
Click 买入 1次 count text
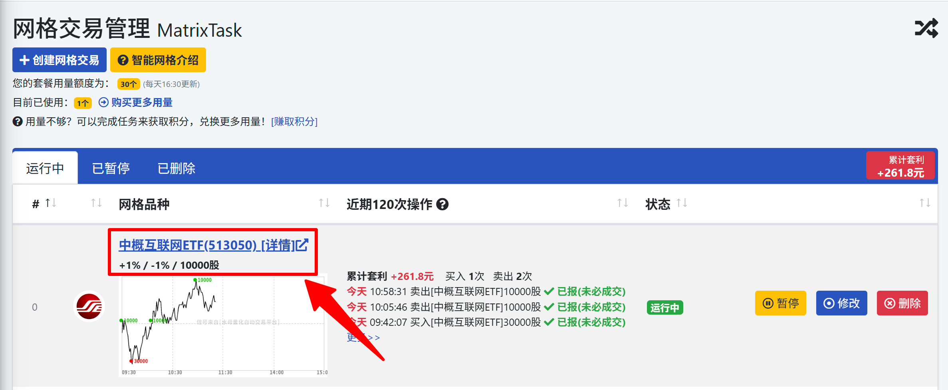coord(465,276)
